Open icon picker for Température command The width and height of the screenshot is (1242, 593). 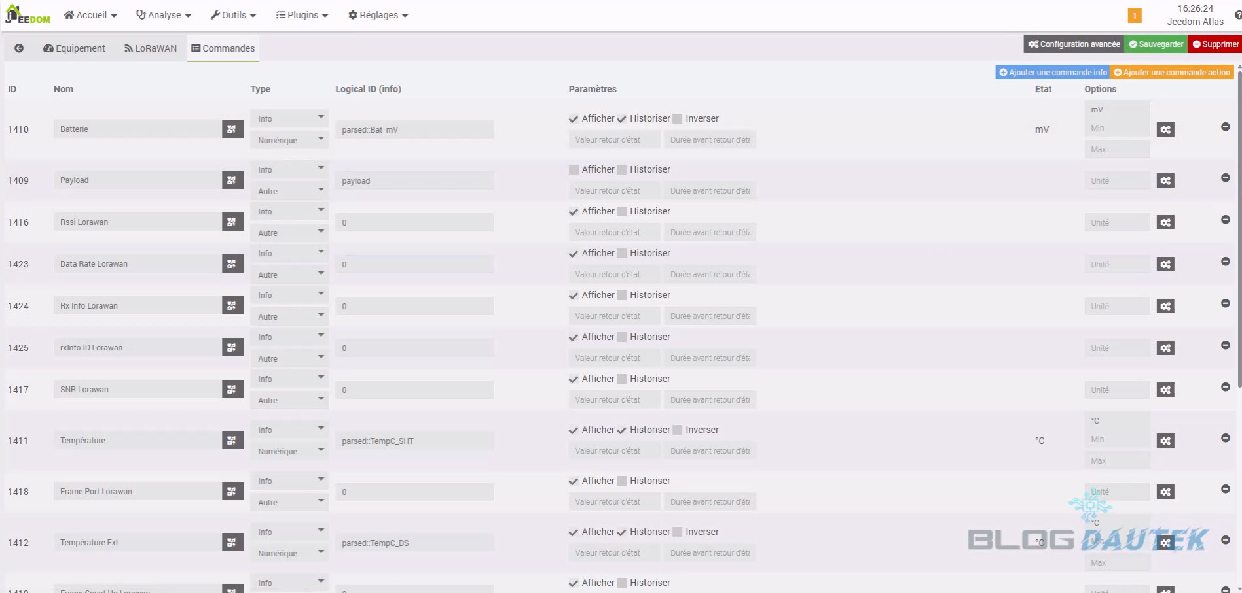coord(232,441)
